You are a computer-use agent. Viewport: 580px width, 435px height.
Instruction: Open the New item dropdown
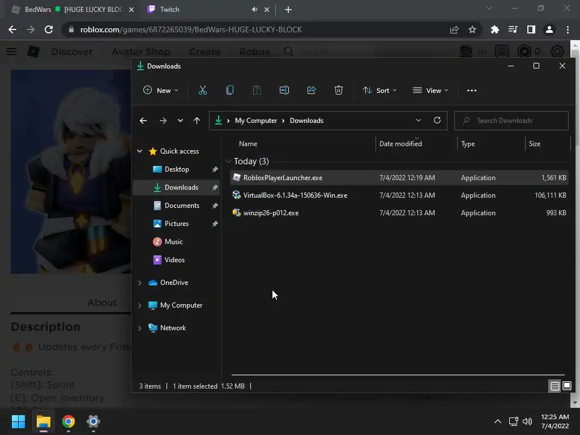click(x=160, y=90)
